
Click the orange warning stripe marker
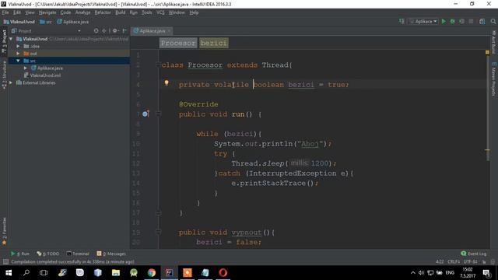click(487, 150)
